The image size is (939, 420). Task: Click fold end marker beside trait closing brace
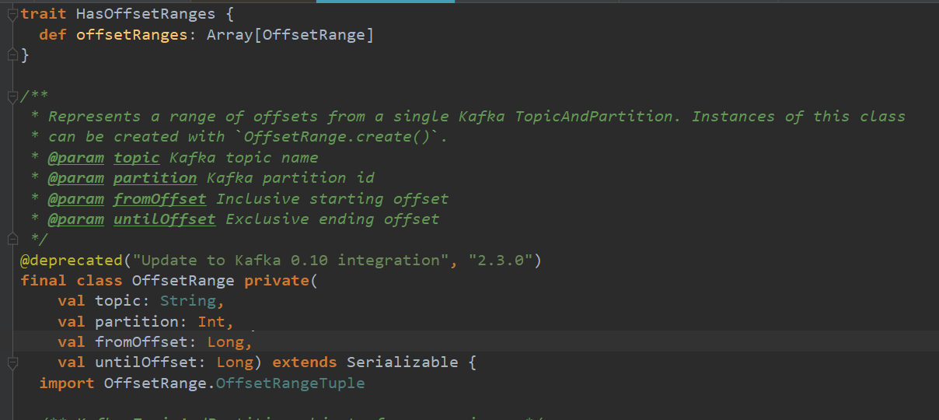tap(12, 55)
